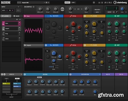The height and width of the screenshot is (101, 128).
Task: Toggle the effects bypass power in Effects header
Action: [x=2, y=75]
